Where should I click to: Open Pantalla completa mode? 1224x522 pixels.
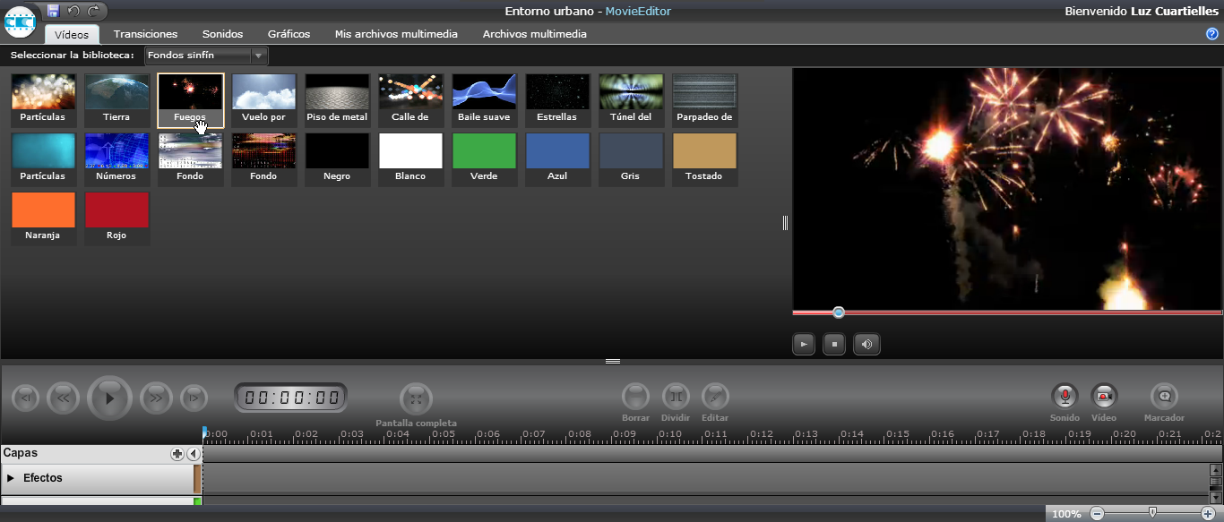pyautogui.click(x=416, y=398)
